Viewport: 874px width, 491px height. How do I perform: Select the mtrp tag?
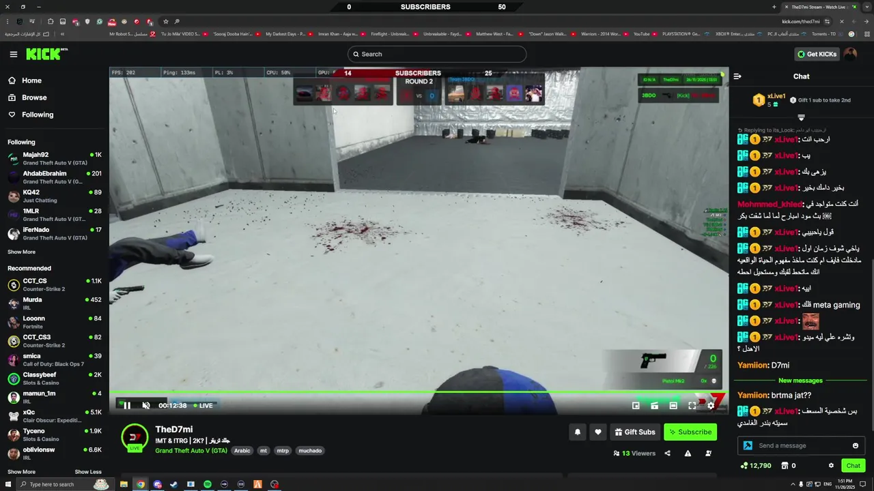[x=283, y=451]
